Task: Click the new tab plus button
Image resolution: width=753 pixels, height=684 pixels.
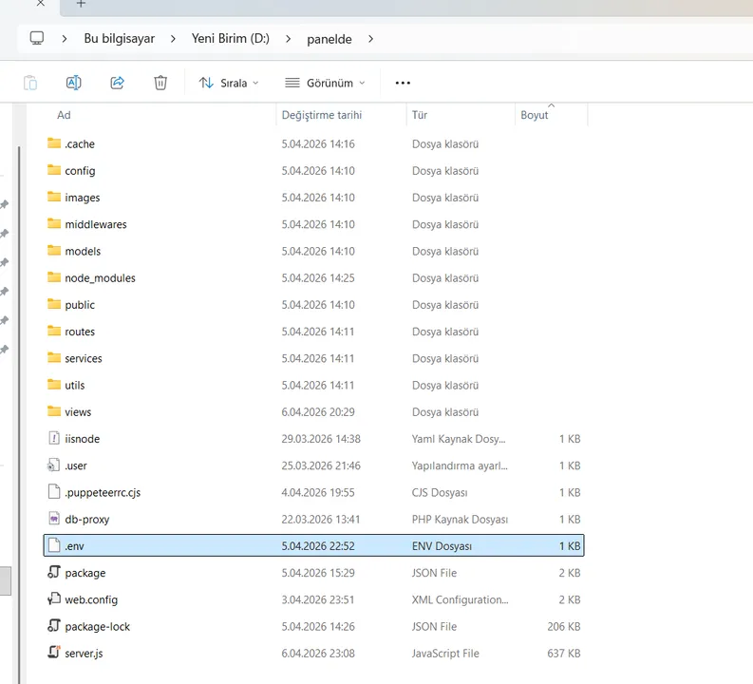Action: 81,4
